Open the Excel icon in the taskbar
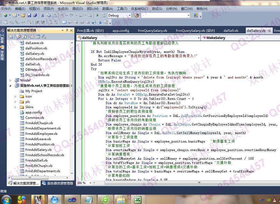Viewport: 280px width, 204px height. coord(138,199)
